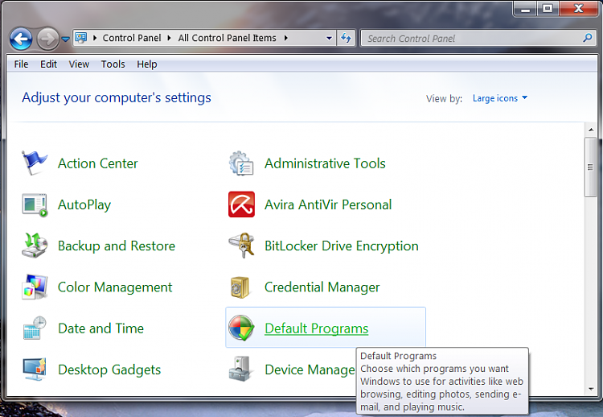
Task: Open Color Management link
Action: (x=115, y=287)
